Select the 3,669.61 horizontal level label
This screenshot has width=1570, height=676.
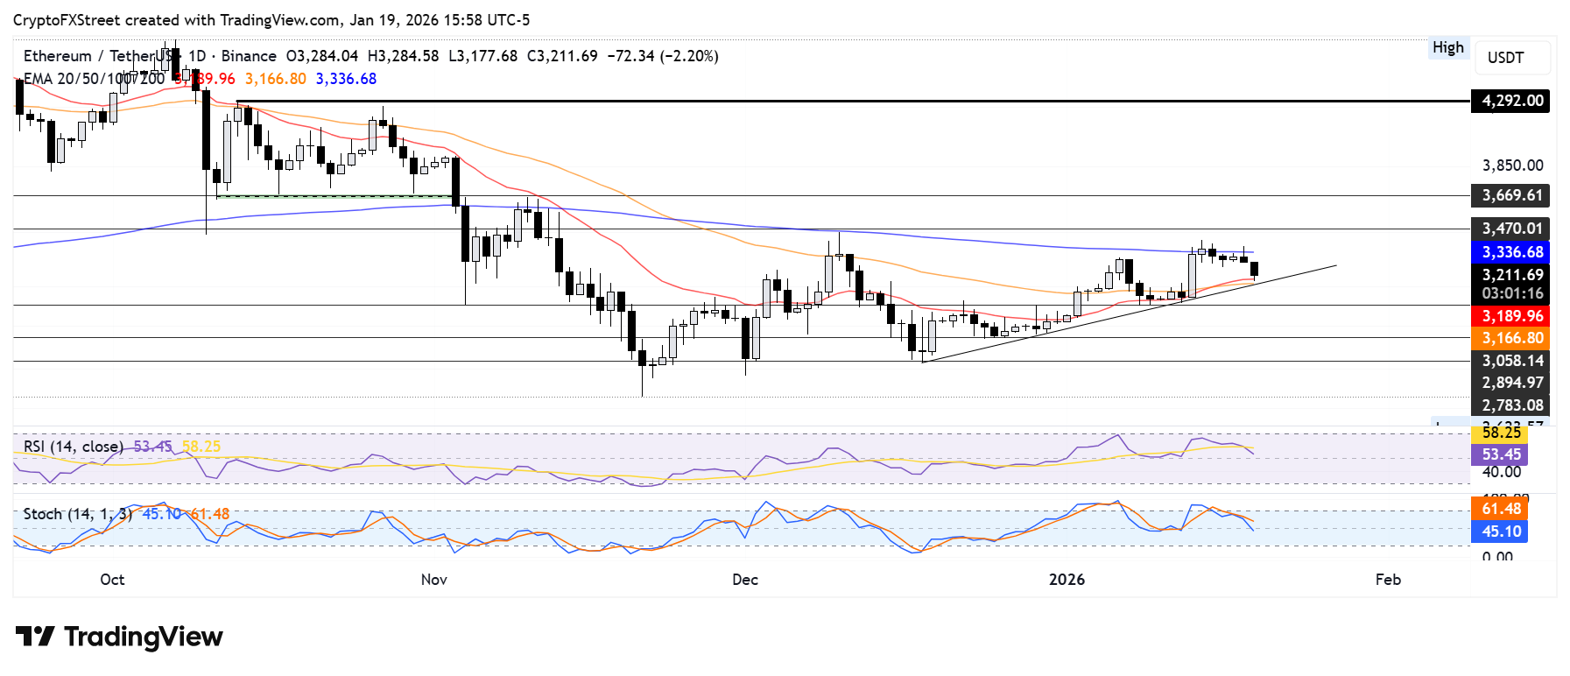point(1511,195)
